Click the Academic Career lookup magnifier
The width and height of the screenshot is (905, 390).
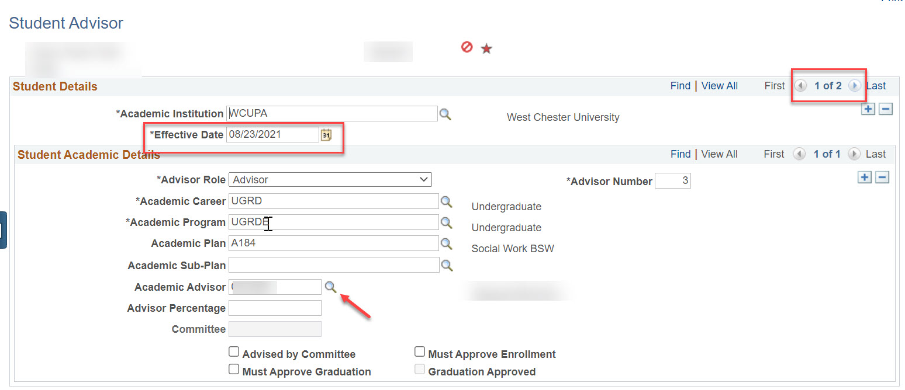click(447, 201)
